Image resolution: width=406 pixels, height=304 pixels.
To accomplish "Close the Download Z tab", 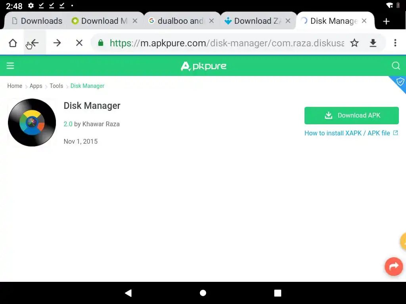I will 288,21.
